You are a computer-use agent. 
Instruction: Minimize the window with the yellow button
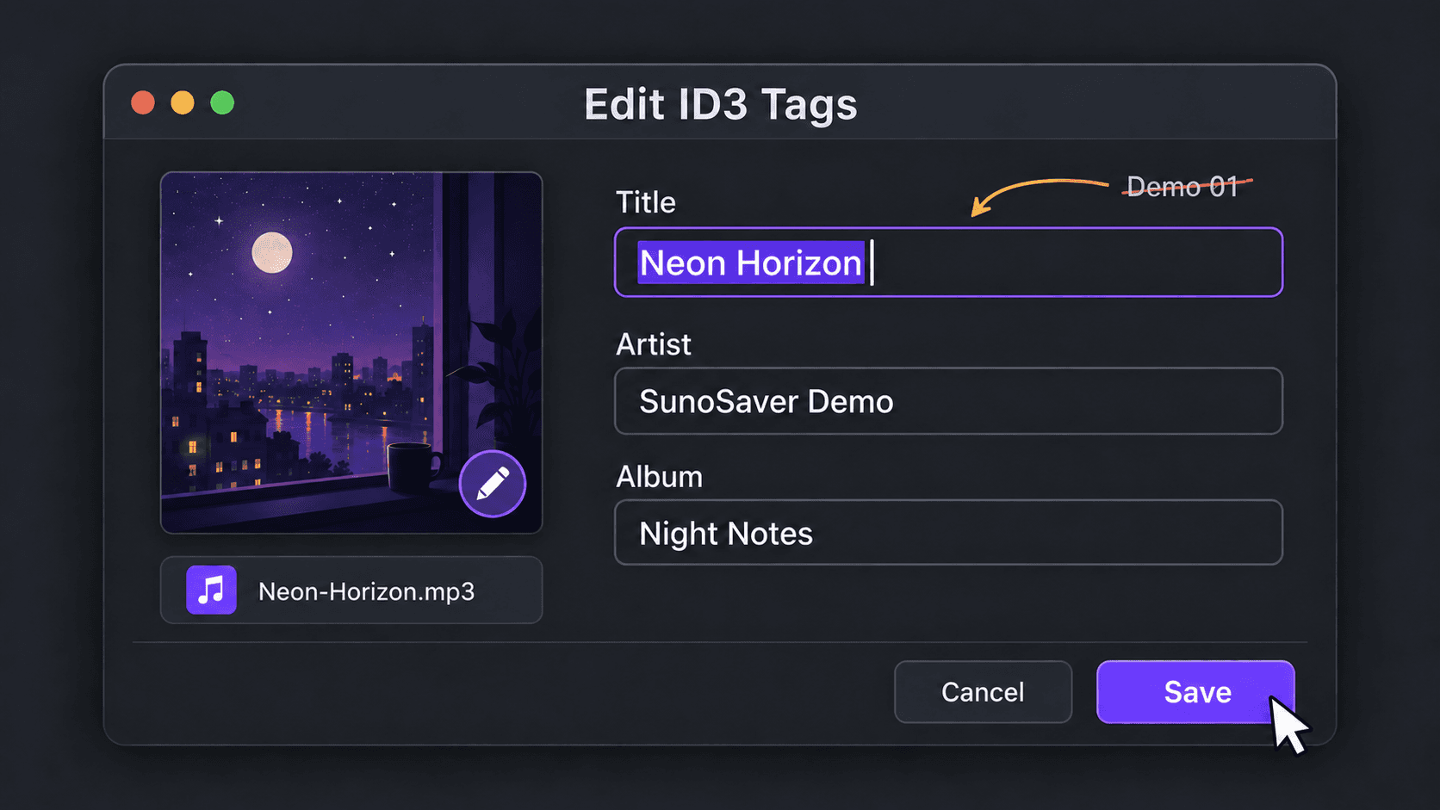(x=183, y=102)
